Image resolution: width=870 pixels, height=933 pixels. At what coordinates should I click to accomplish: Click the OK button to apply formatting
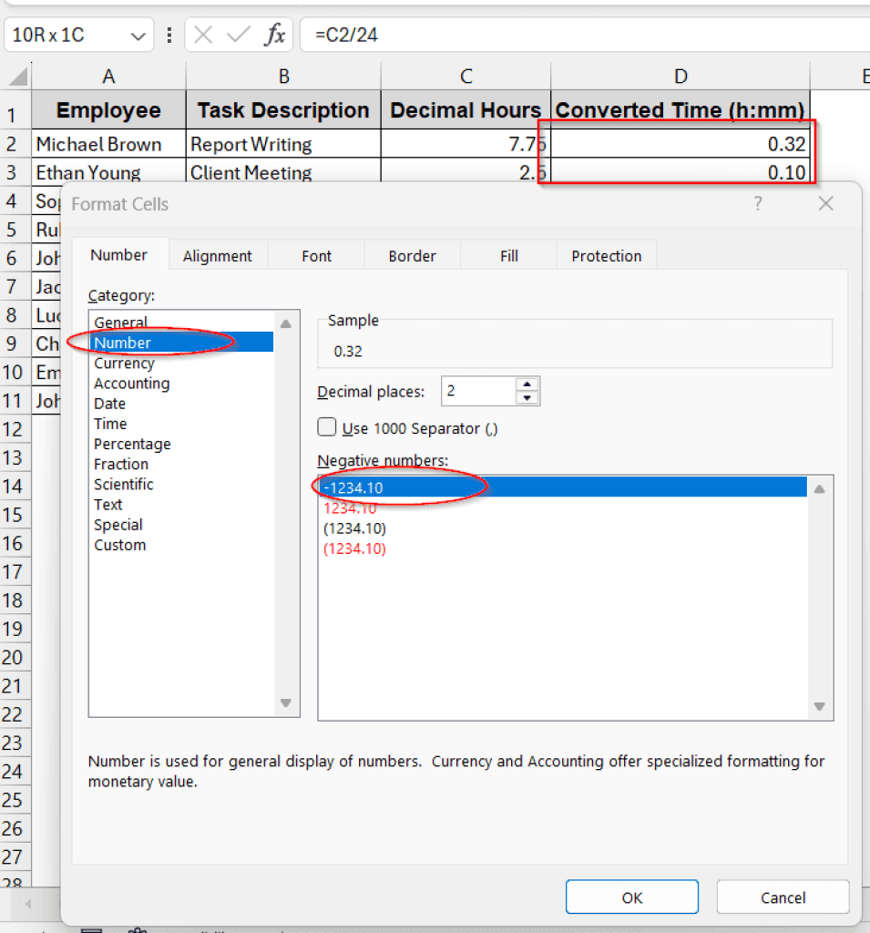(x=631, y=897)
